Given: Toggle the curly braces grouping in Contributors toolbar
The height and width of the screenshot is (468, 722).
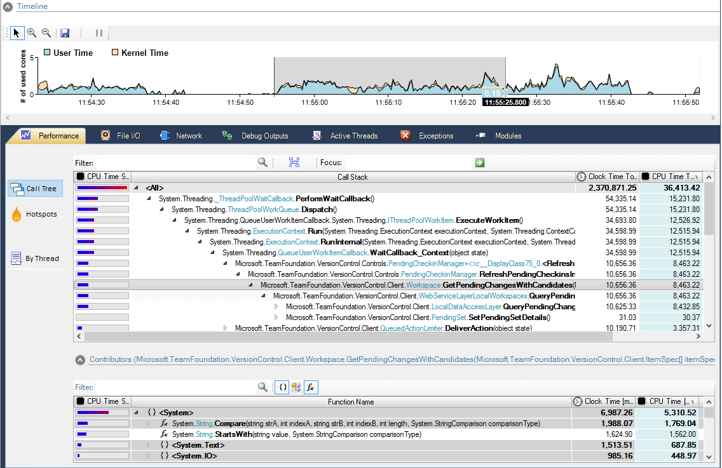Looking at the screenshot, I should click(x=282, y=387).
